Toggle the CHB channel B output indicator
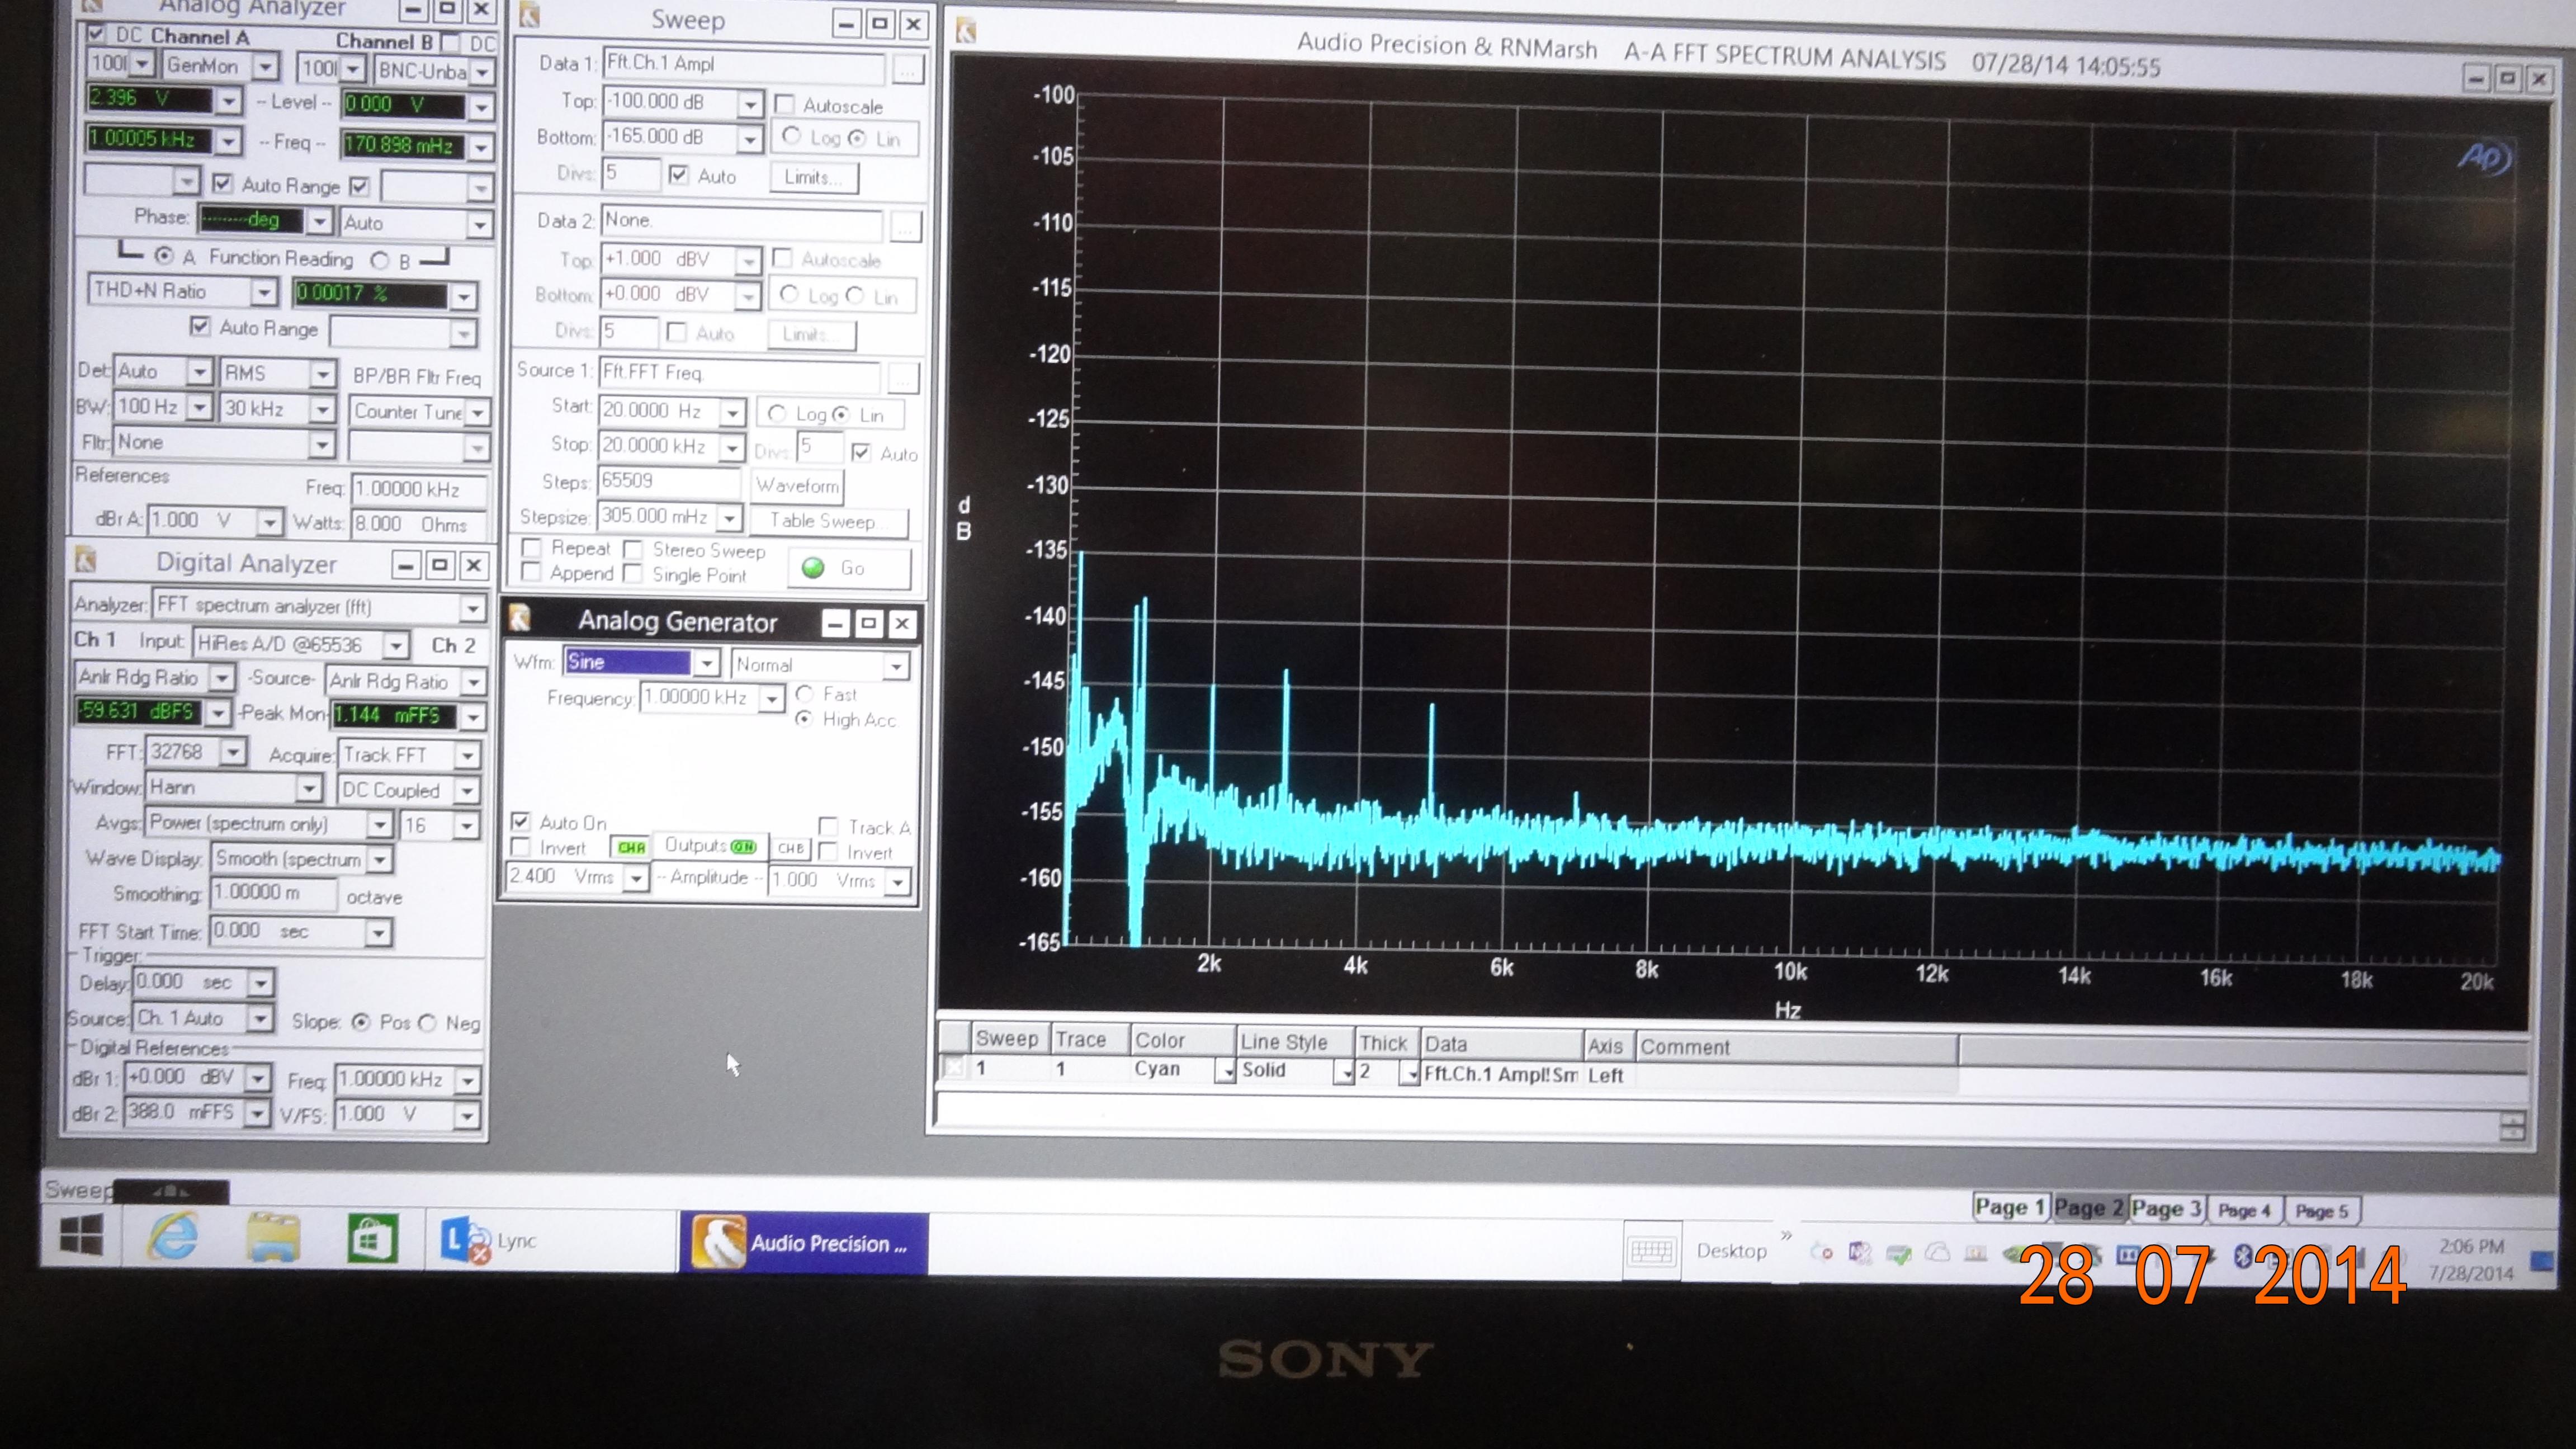 click(x=791, y=848)
